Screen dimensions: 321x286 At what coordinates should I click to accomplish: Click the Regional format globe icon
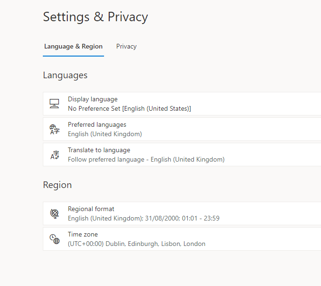pos(55,214)
